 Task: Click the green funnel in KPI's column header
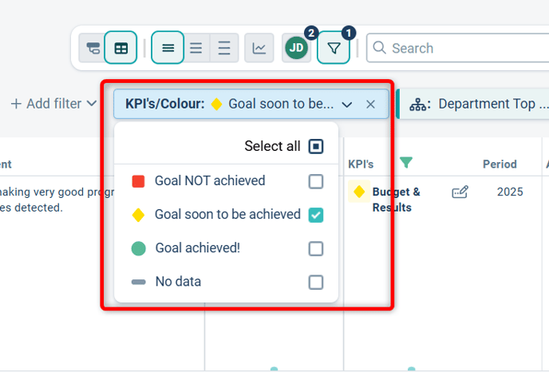[406, 164]
